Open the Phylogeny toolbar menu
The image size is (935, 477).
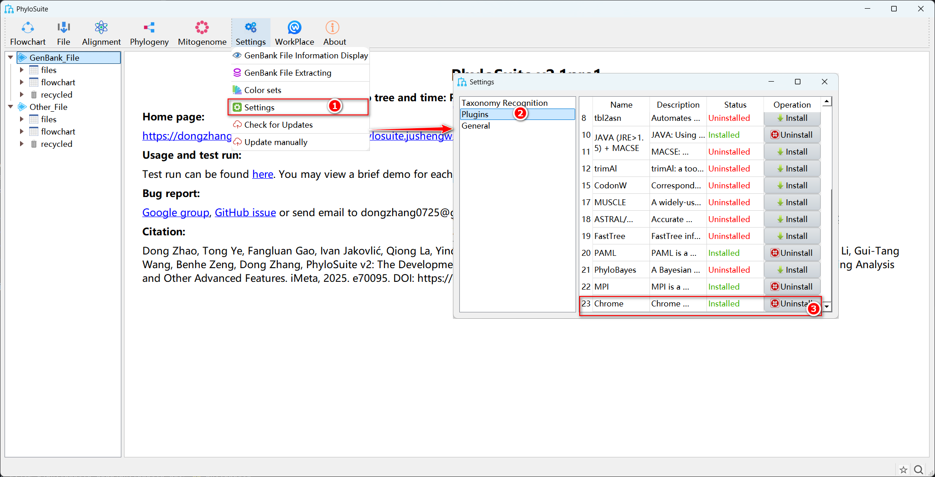tap(149, 33)
